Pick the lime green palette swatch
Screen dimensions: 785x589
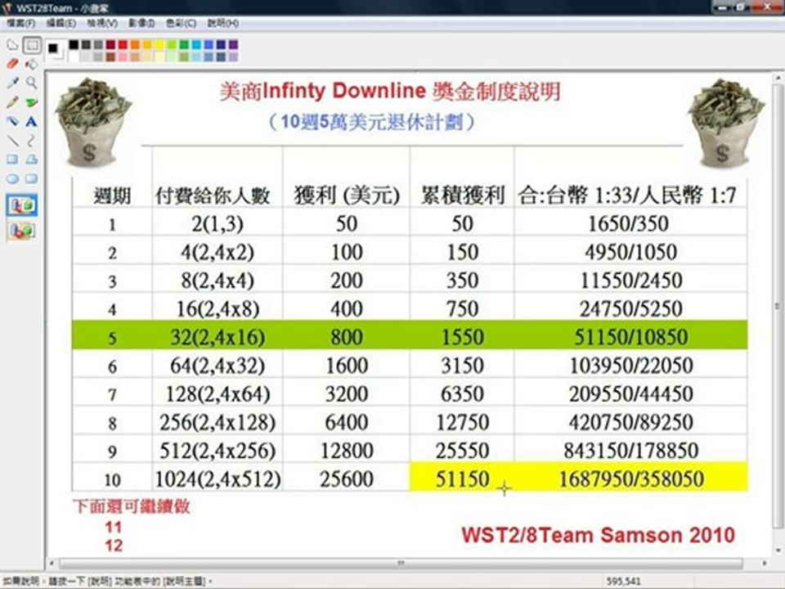coord(173,44)
